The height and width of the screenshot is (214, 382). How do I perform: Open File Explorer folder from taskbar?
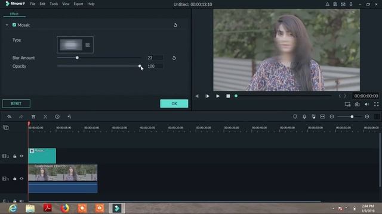[x=30, y=209]
